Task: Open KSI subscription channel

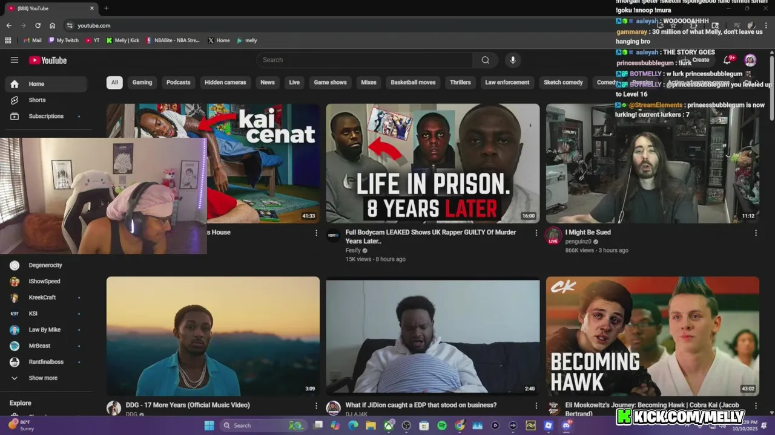Action: tap(46, 314)
